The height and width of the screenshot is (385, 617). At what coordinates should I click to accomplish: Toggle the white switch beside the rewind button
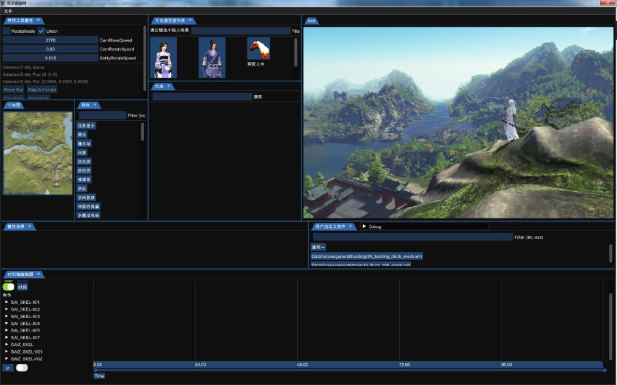pos(22,368)
